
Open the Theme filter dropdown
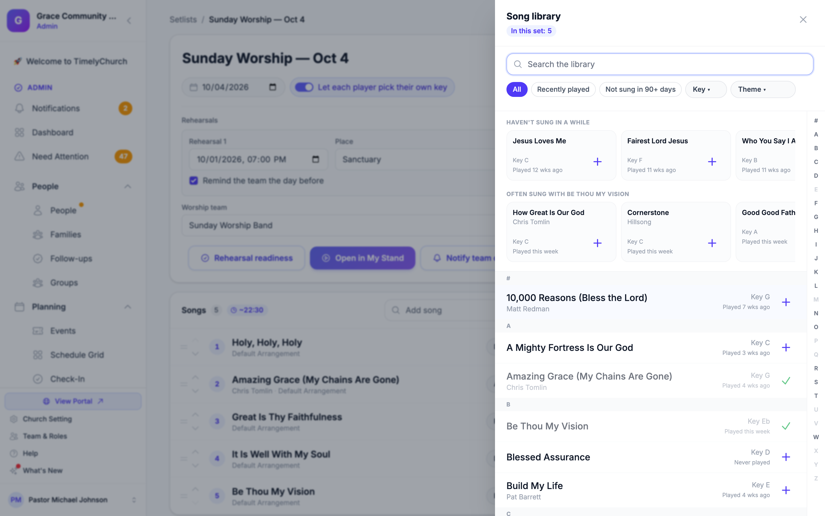763,89
